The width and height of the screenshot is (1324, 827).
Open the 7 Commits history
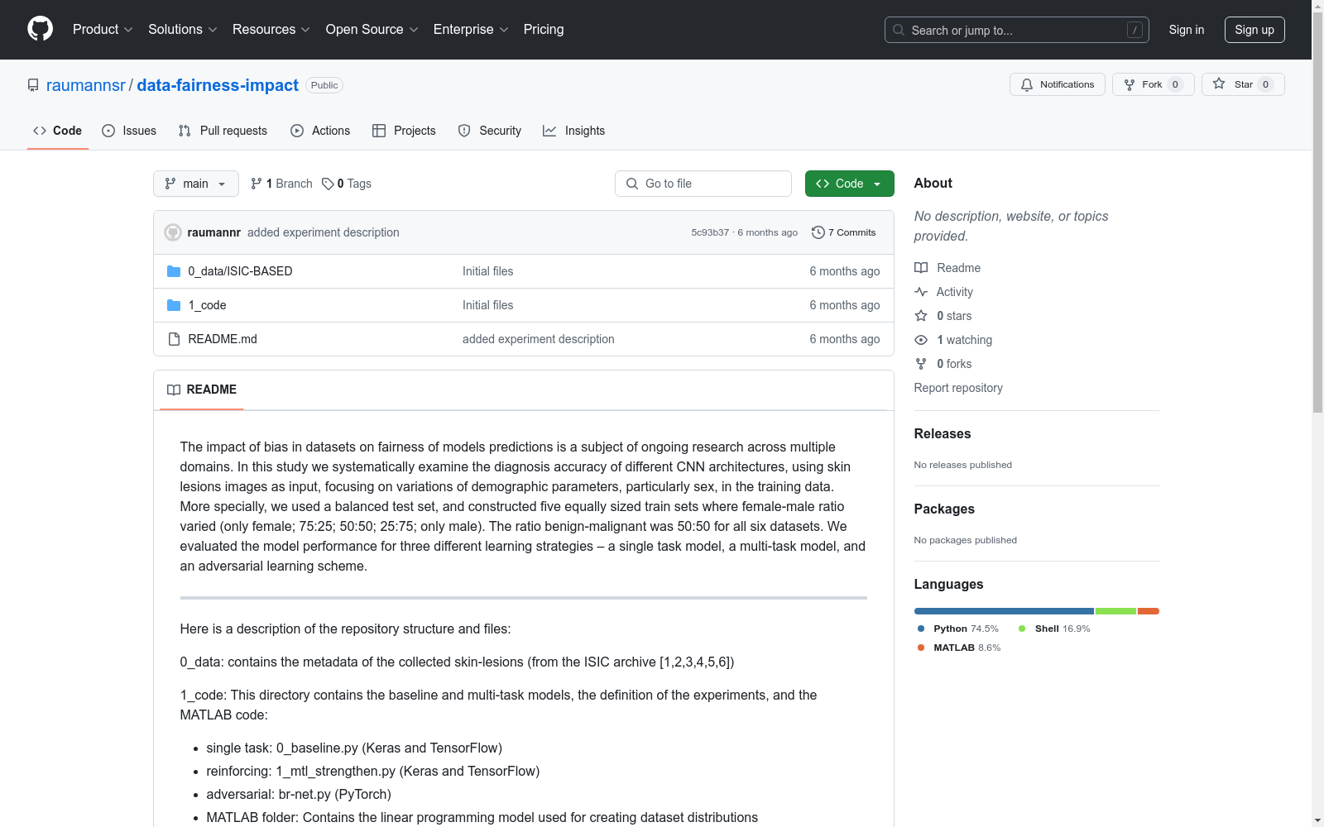(843, 232)
